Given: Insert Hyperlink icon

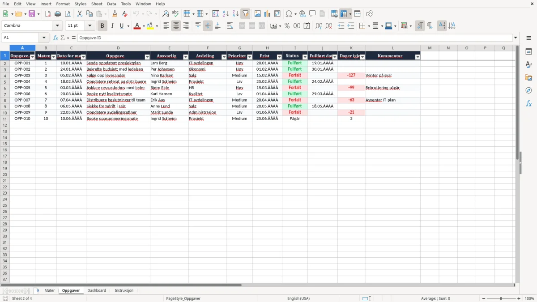Looking at the screenshot, I should [x=303, y=14].
